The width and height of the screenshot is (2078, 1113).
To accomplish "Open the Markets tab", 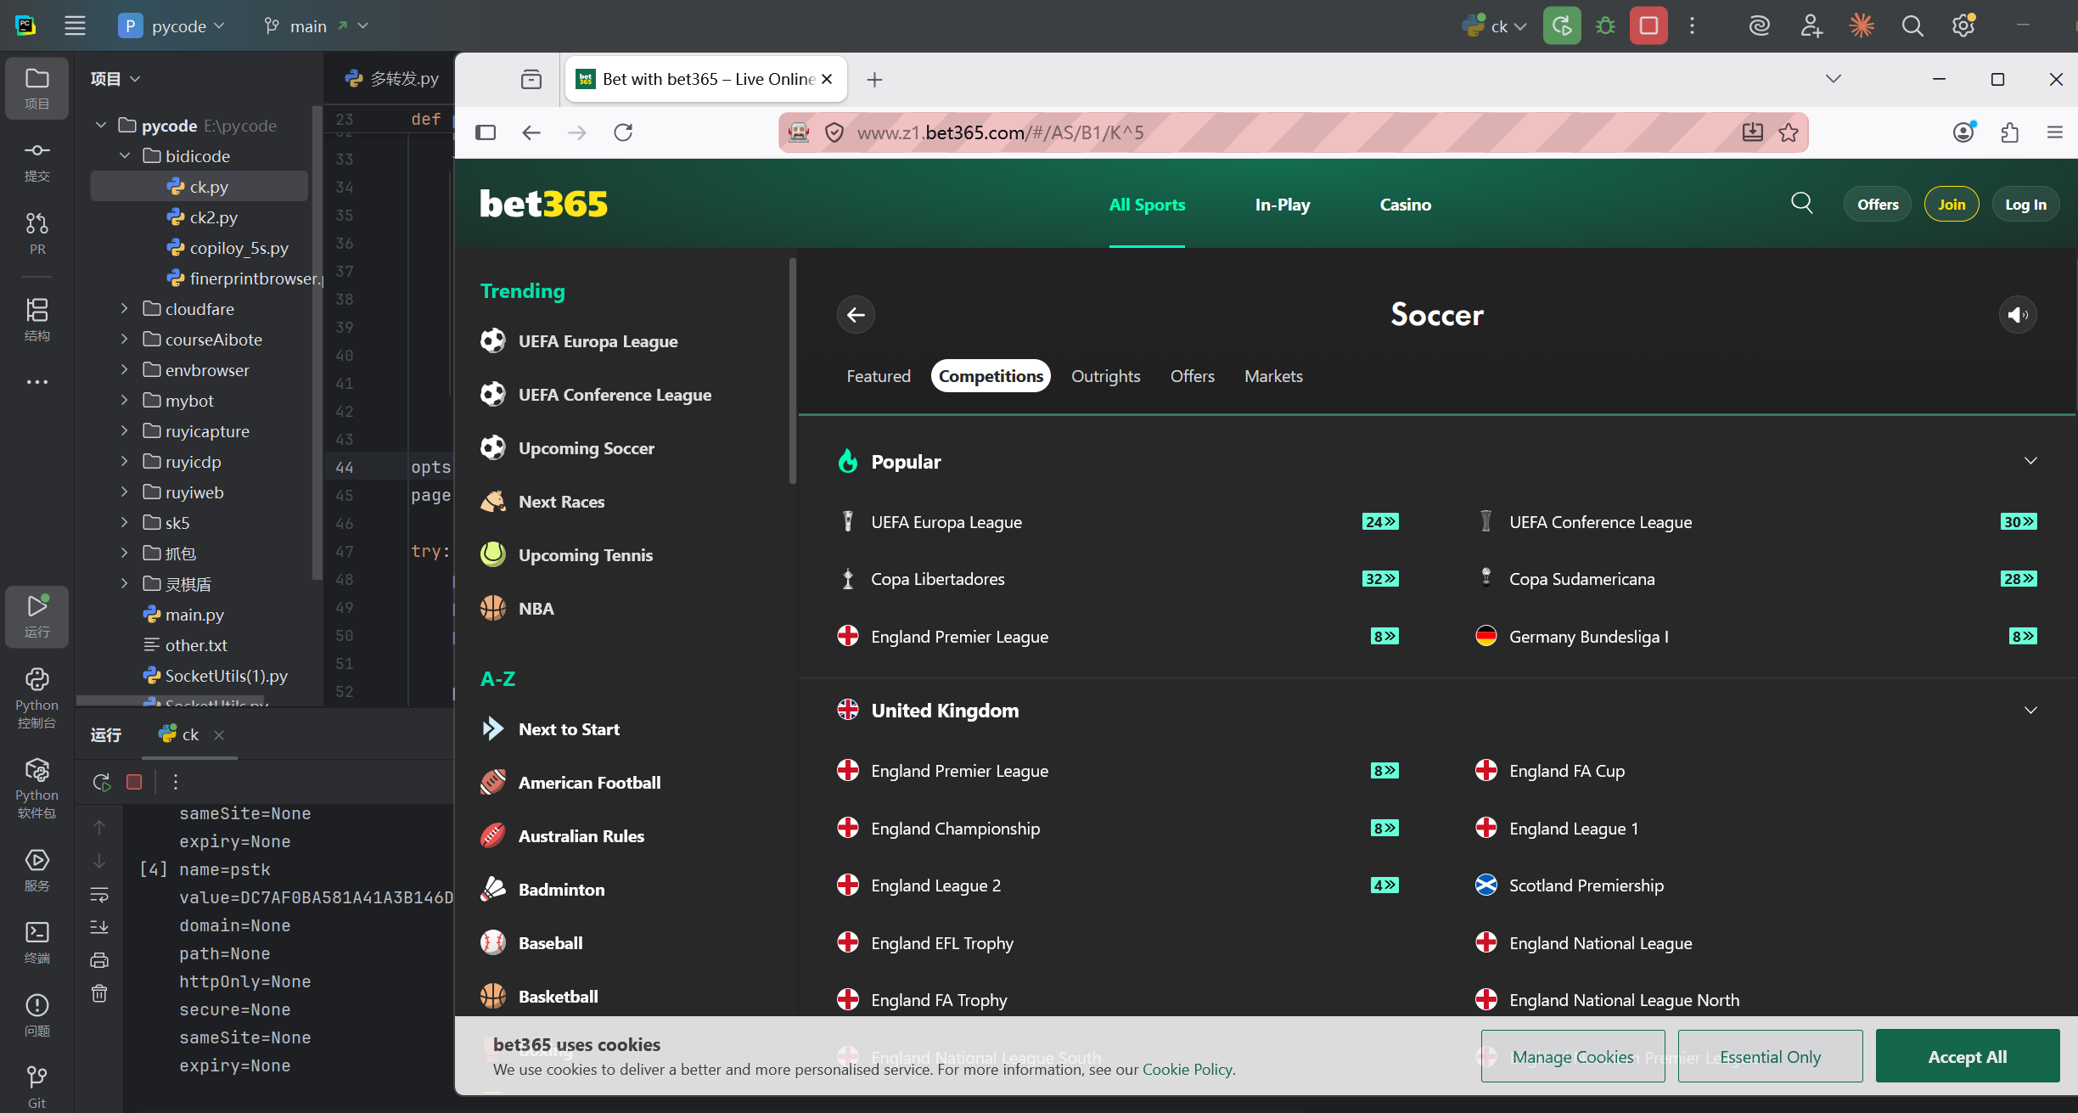I will click(x=1273, y=376).
